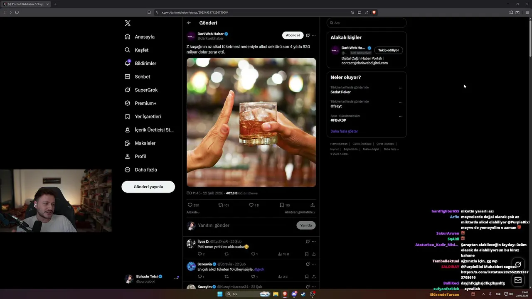Share Screavia comment
The image size is (532, 299).
pos(314,277)
